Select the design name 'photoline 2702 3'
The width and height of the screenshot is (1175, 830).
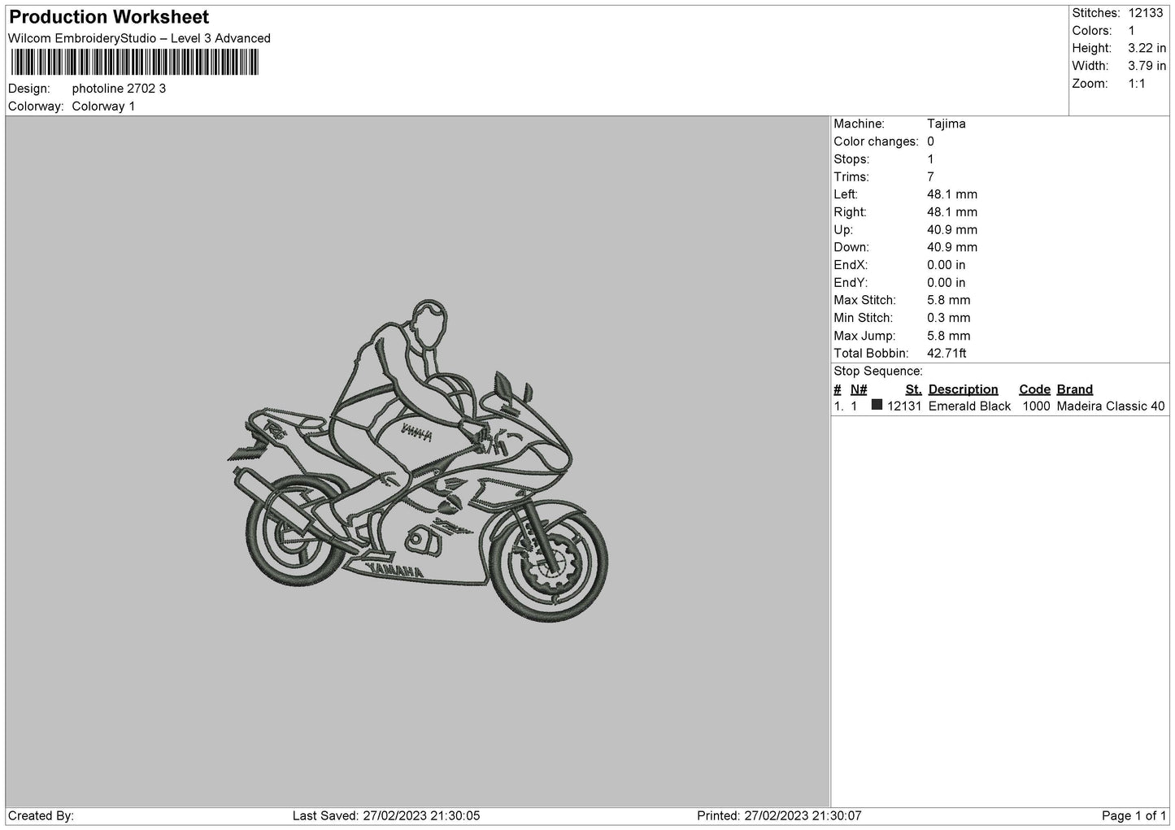point(119,89)
